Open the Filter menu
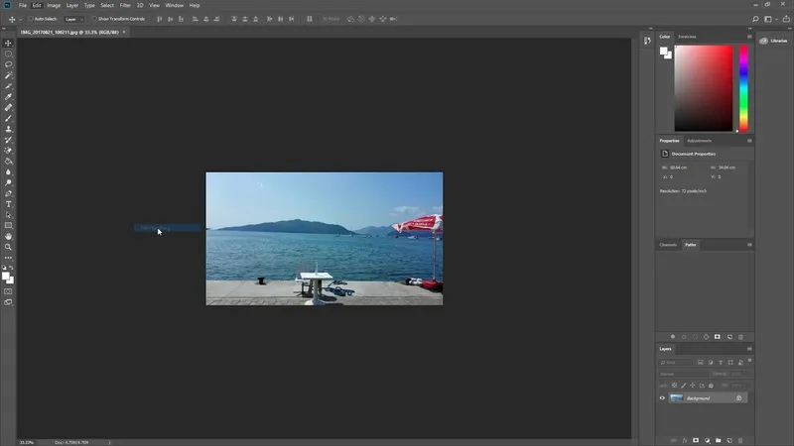Viewport: 794px width, 446px height. (x=125, y=5)
